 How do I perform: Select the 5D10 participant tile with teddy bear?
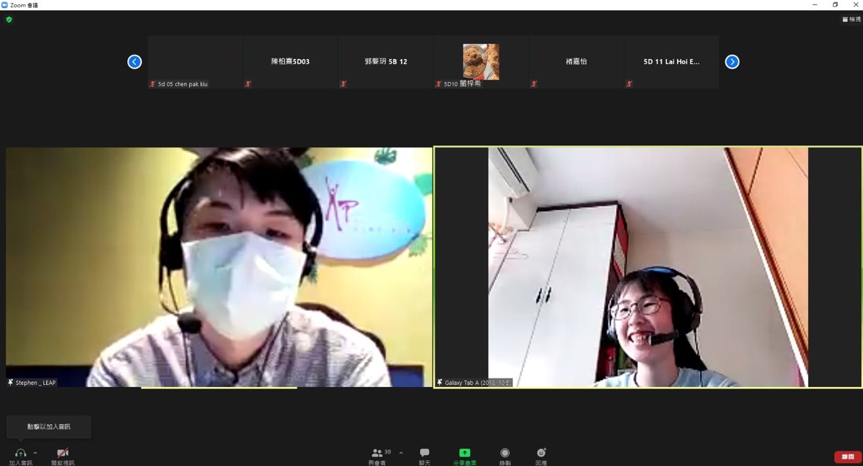point(481,62)
